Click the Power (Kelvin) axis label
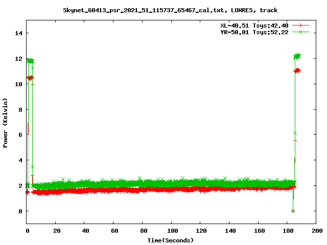Screen dimensions: 327x245 click(x=5, y=123)
